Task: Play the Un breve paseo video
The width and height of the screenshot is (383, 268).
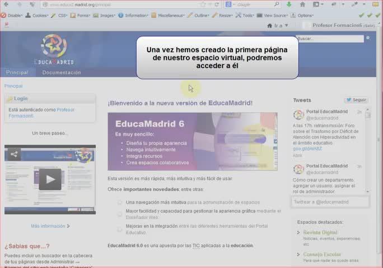Action: [50, 179]
